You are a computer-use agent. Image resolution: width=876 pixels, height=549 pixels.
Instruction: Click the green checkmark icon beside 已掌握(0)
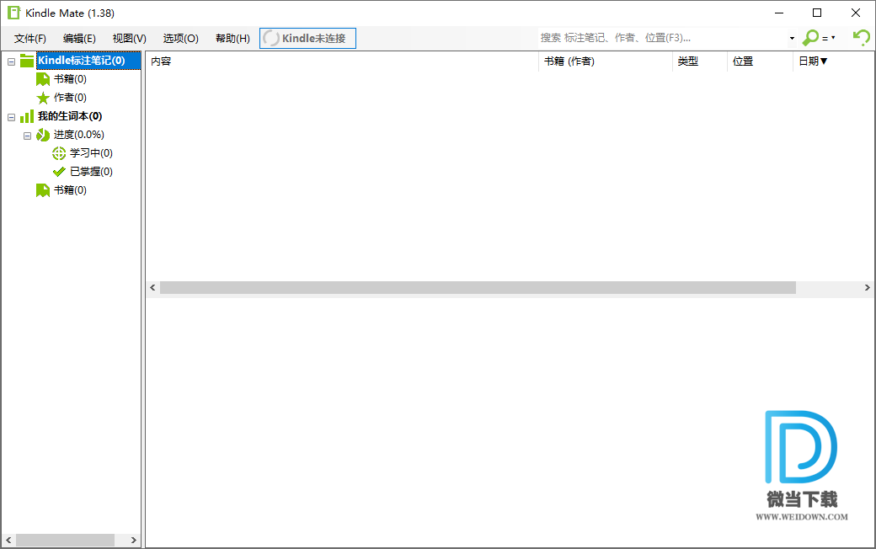pyautogui.click(x=59, y=172)
